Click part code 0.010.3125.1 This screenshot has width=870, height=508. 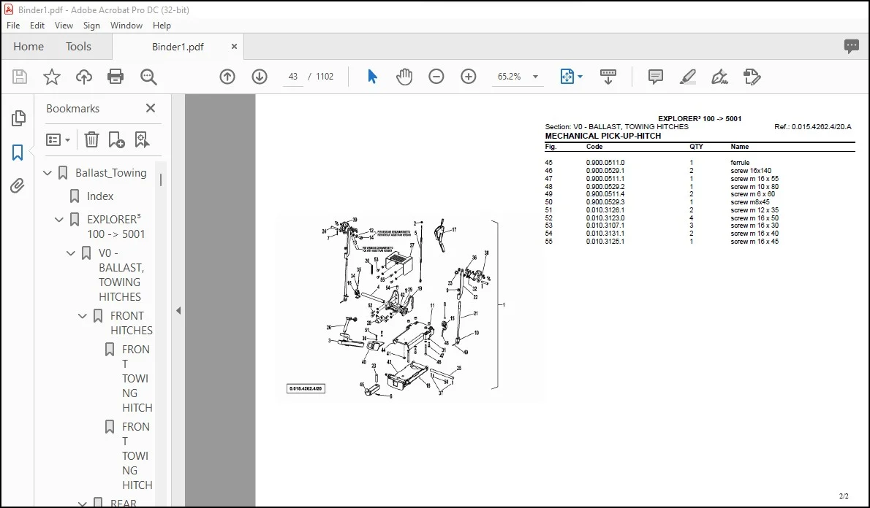point(605,242)
